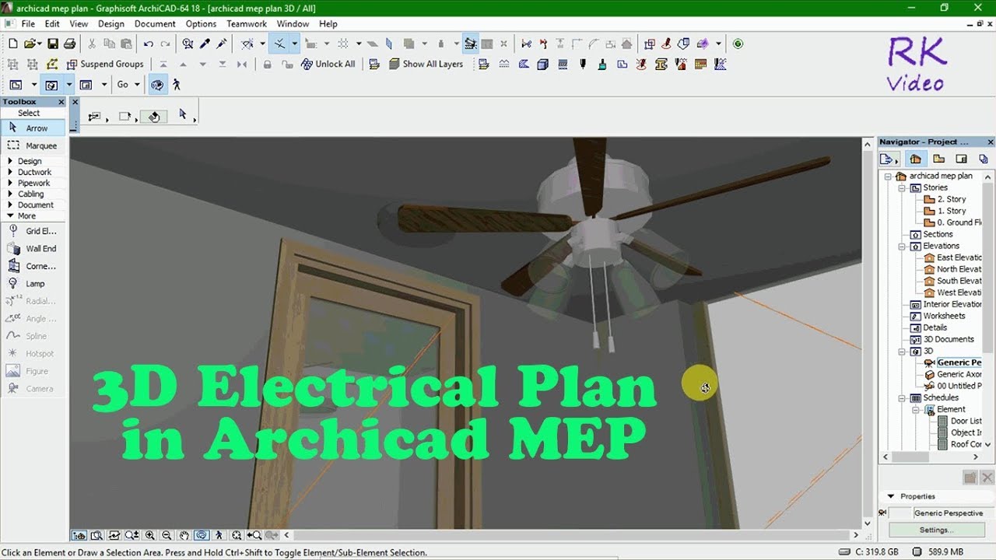Viewport: 996px width, 560px height.
Task: Select the Arrow tool in Toolbox
Action: click(x=33, y=128)
